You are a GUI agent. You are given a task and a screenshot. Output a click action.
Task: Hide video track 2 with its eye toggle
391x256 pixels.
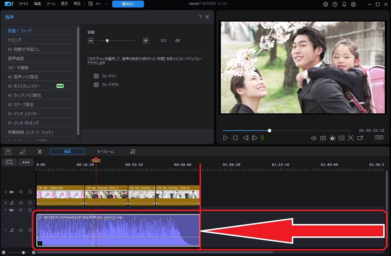tap(21, 192)
